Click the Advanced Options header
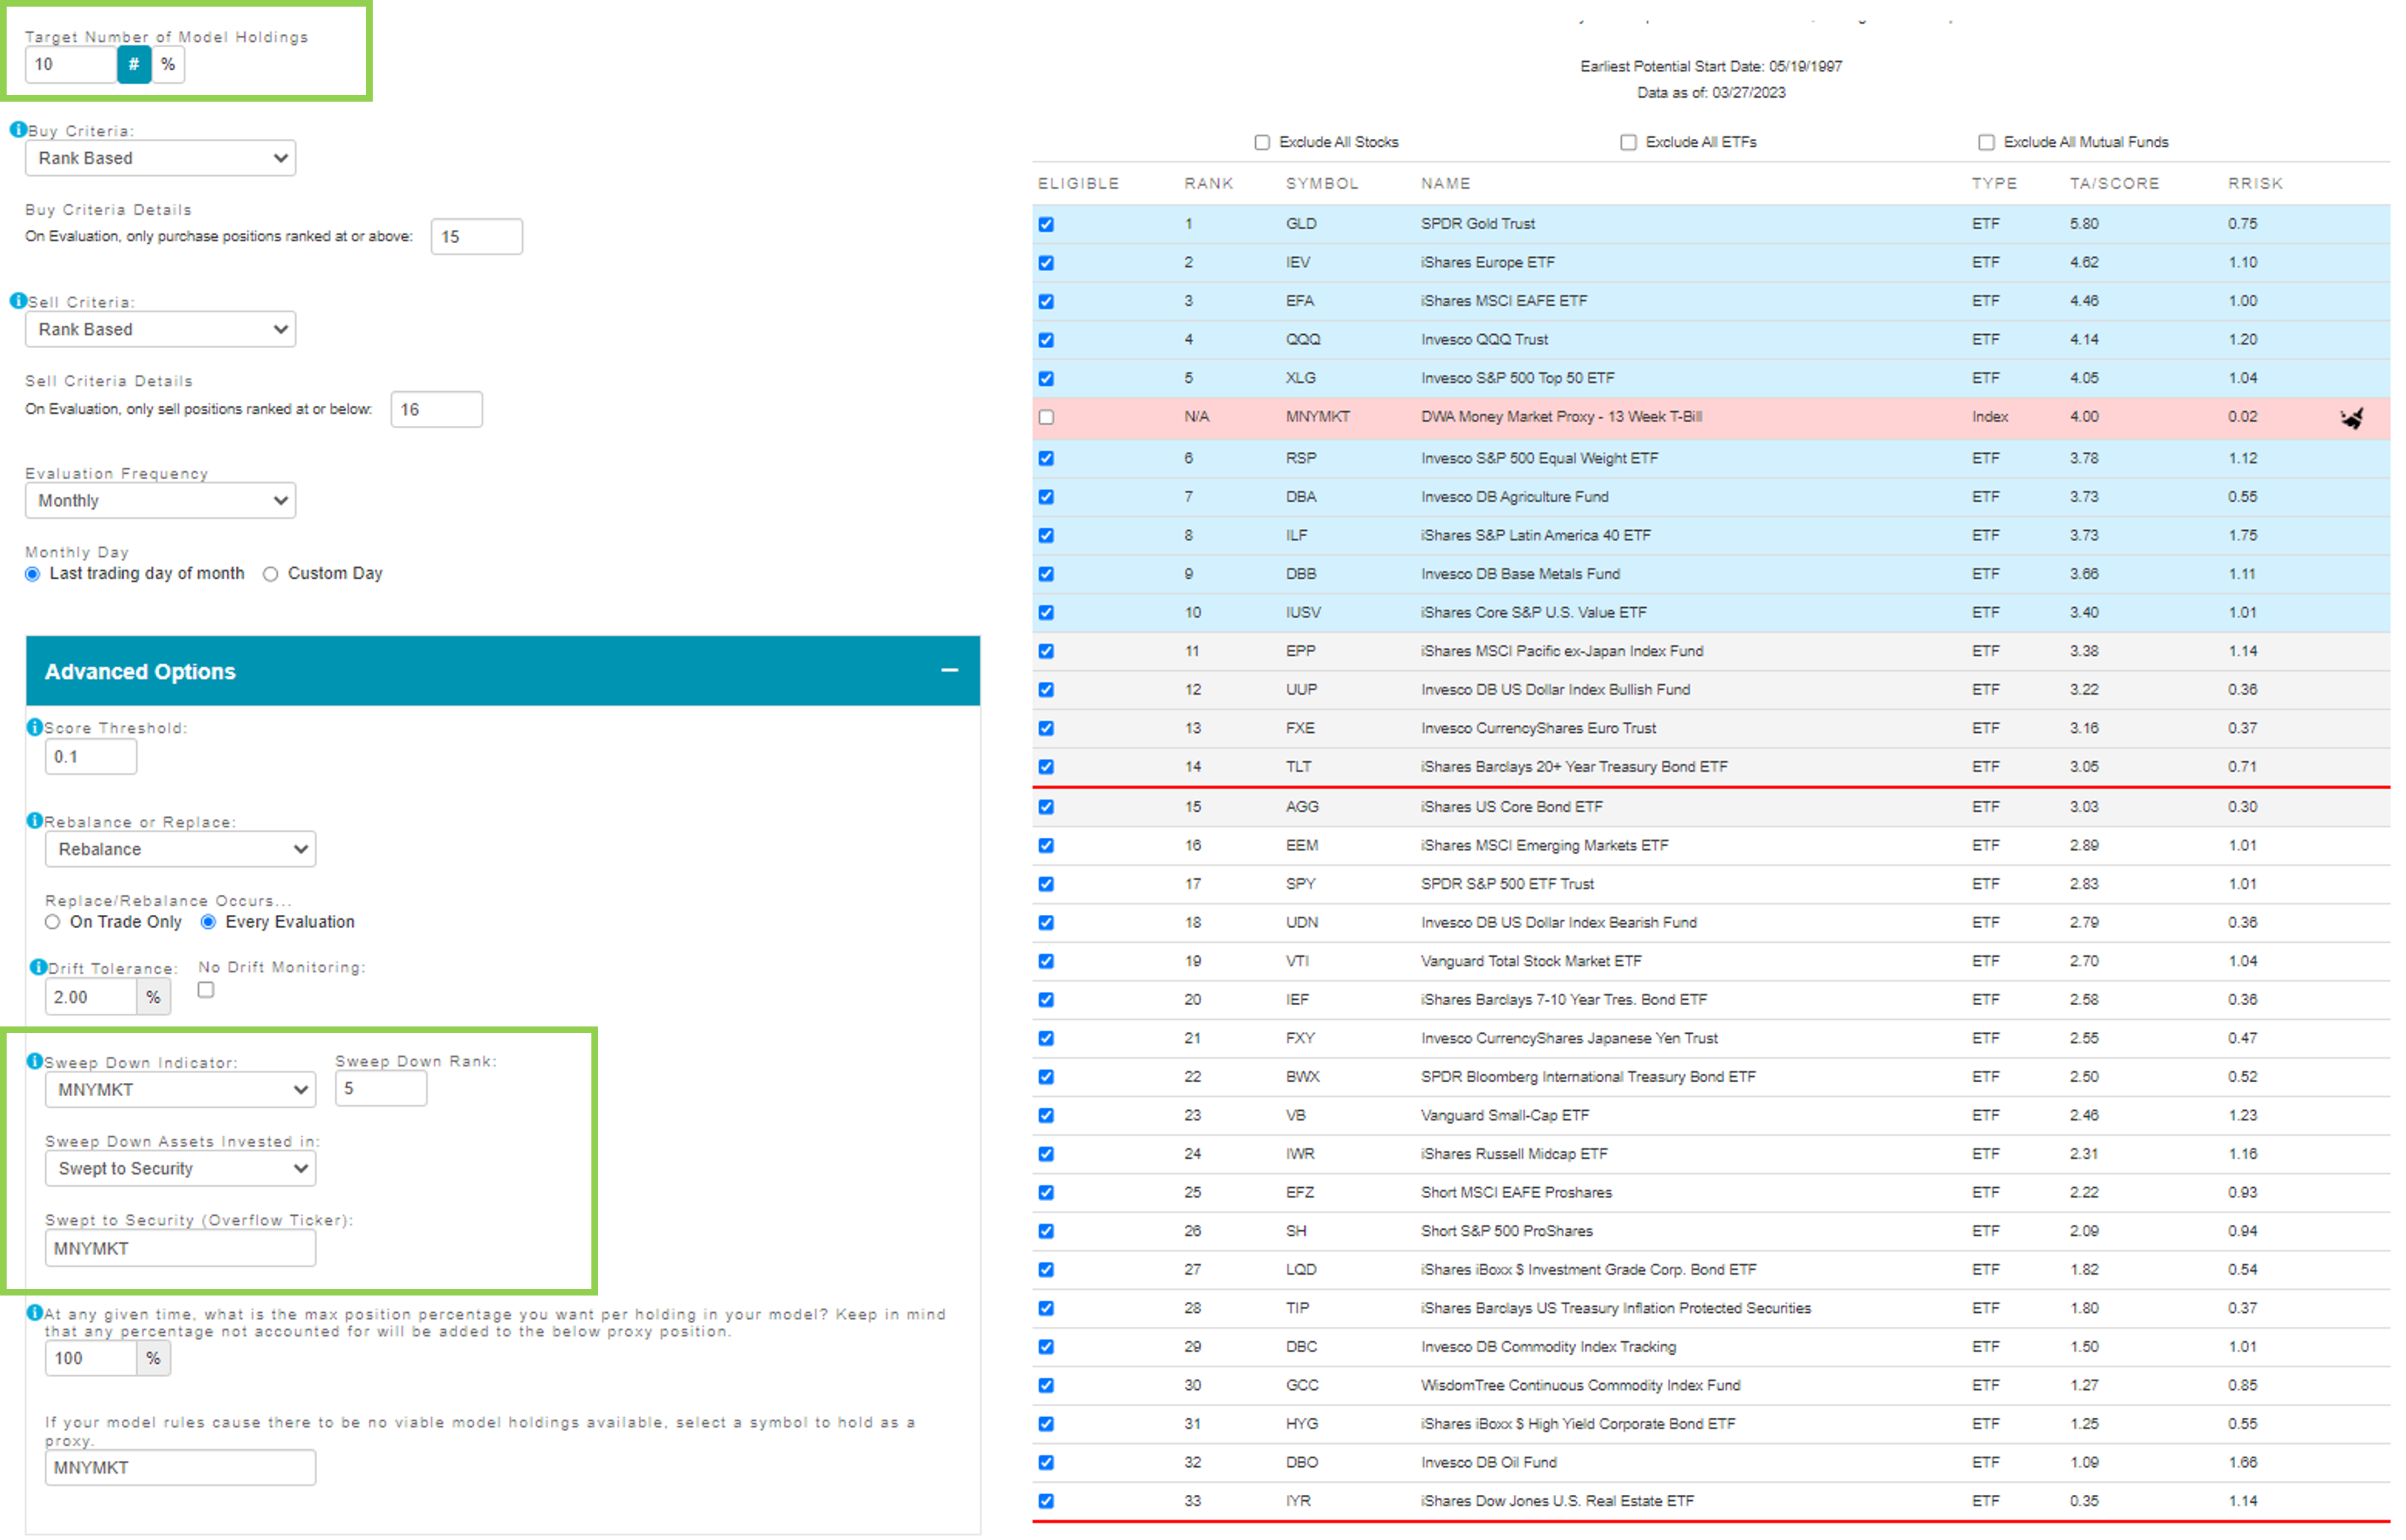This screenshot has width=2406, height=1540. pyautogui.click(x=504, y=672)
